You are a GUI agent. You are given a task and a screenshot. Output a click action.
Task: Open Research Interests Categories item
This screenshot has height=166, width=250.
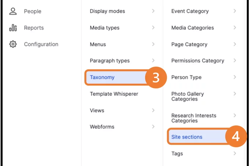pyautogui.click(x=193, y=118)
